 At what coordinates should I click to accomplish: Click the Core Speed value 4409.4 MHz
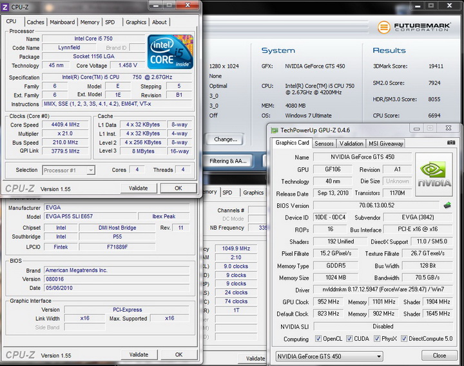65,125
